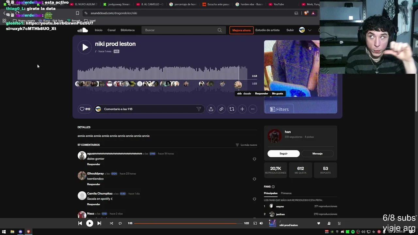Open the FANS info icon

(x=273, y=187)
